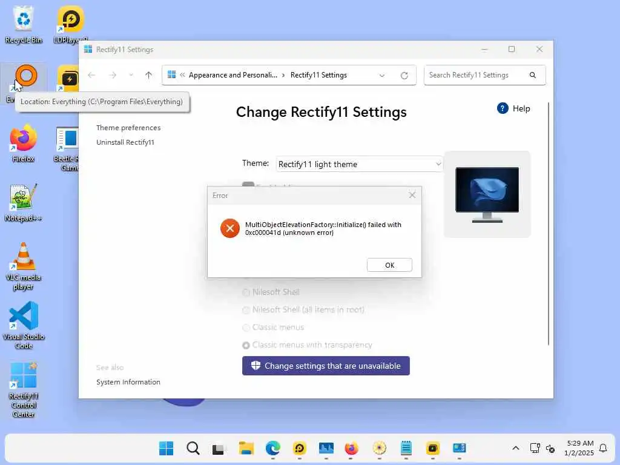Open the recent locations chevron beside forward arrow

[x=131, y=75]
